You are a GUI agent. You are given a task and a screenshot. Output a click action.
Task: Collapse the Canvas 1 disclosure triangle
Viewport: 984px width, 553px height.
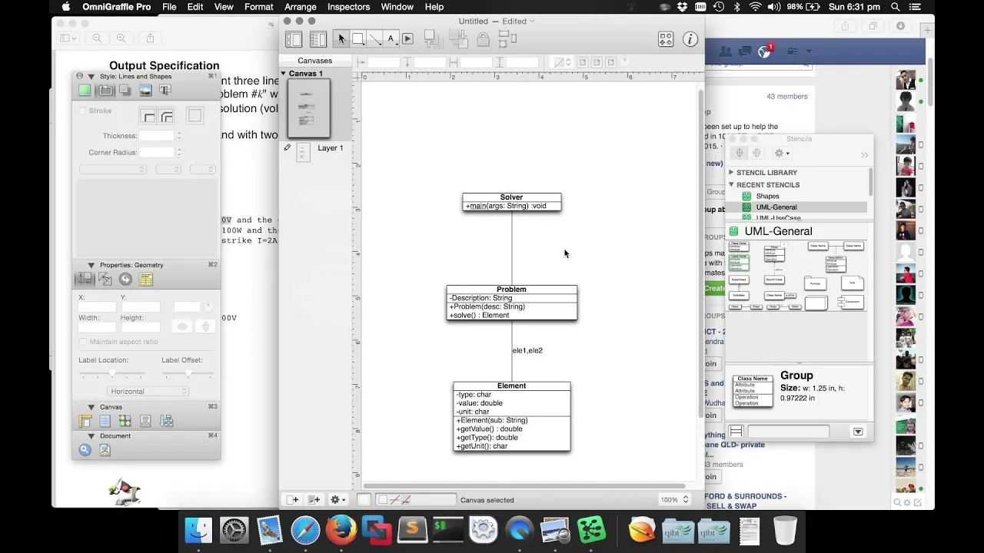tap(284, 74)
